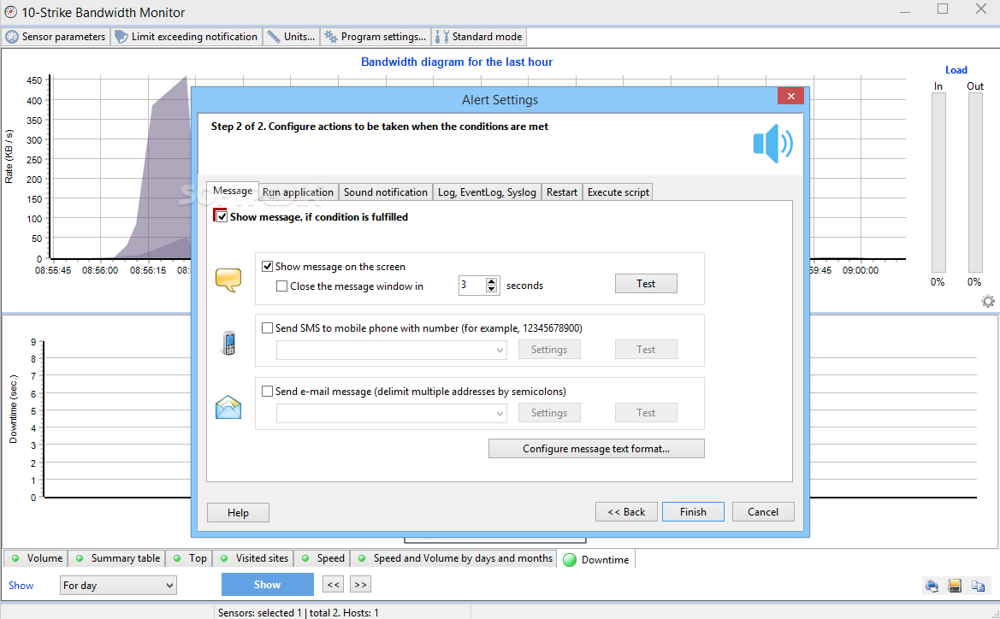Close the Alert Settings dialog with red X

(790, 97)
